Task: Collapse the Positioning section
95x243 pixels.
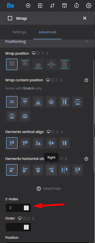Action: click(x=87, y=41)
